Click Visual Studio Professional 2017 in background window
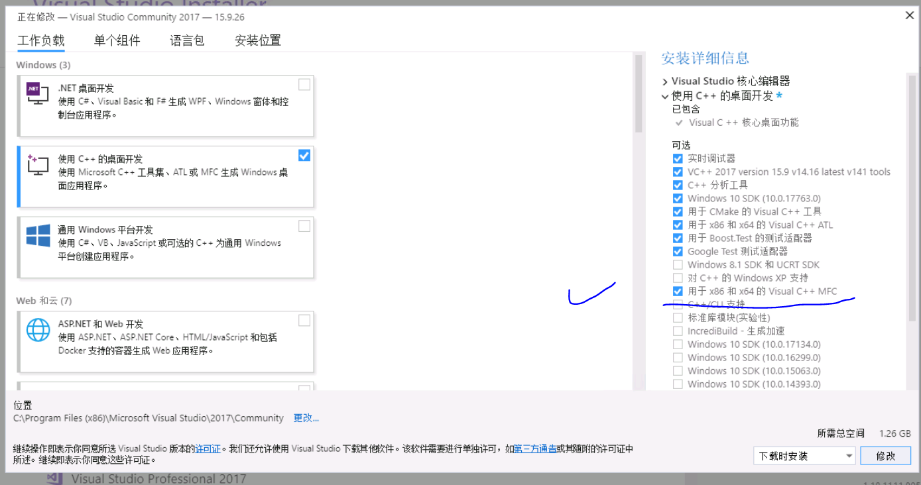 pyautogui.click(x=158, y=478)
